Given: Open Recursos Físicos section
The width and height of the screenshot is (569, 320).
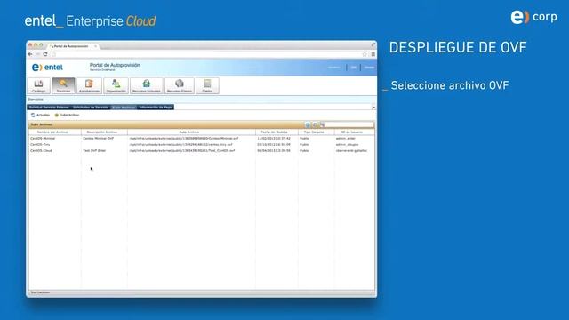Looking at the screenshot, I should click(180, 85).
